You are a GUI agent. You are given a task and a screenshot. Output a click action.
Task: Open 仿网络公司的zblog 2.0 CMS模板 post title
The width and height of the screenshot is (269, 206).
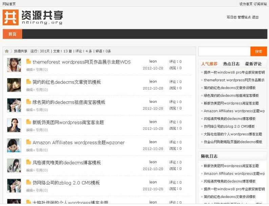point(66,183)
